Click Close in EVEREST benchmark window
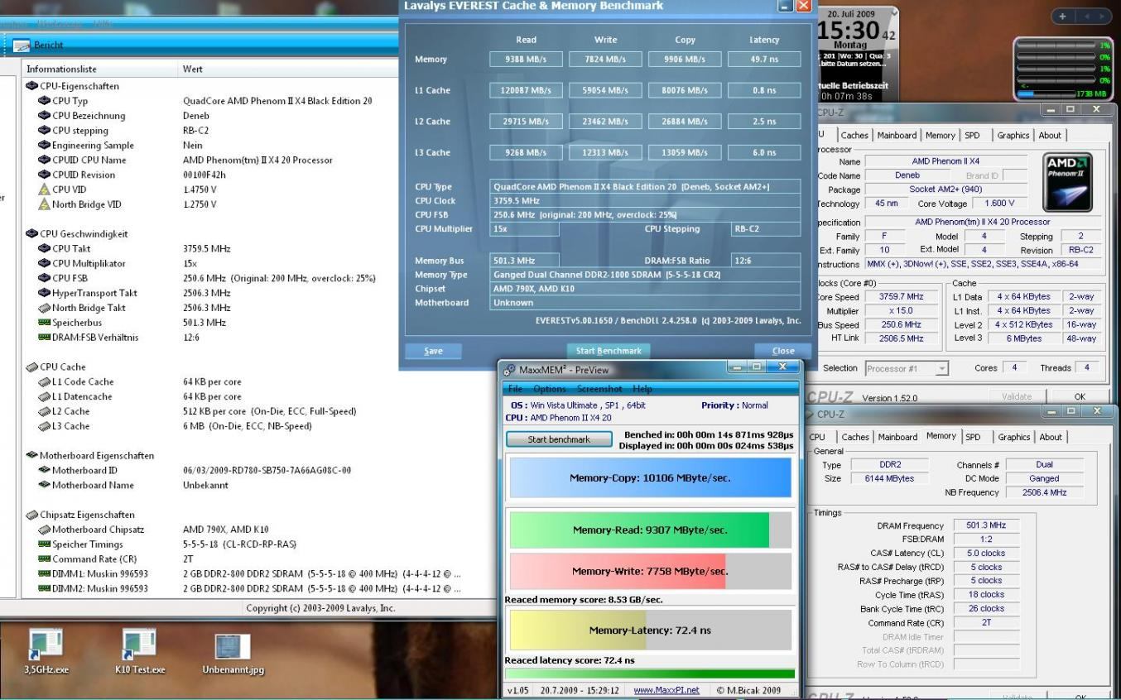This screenshot has width=1121, height=700. tap(783, 351)
